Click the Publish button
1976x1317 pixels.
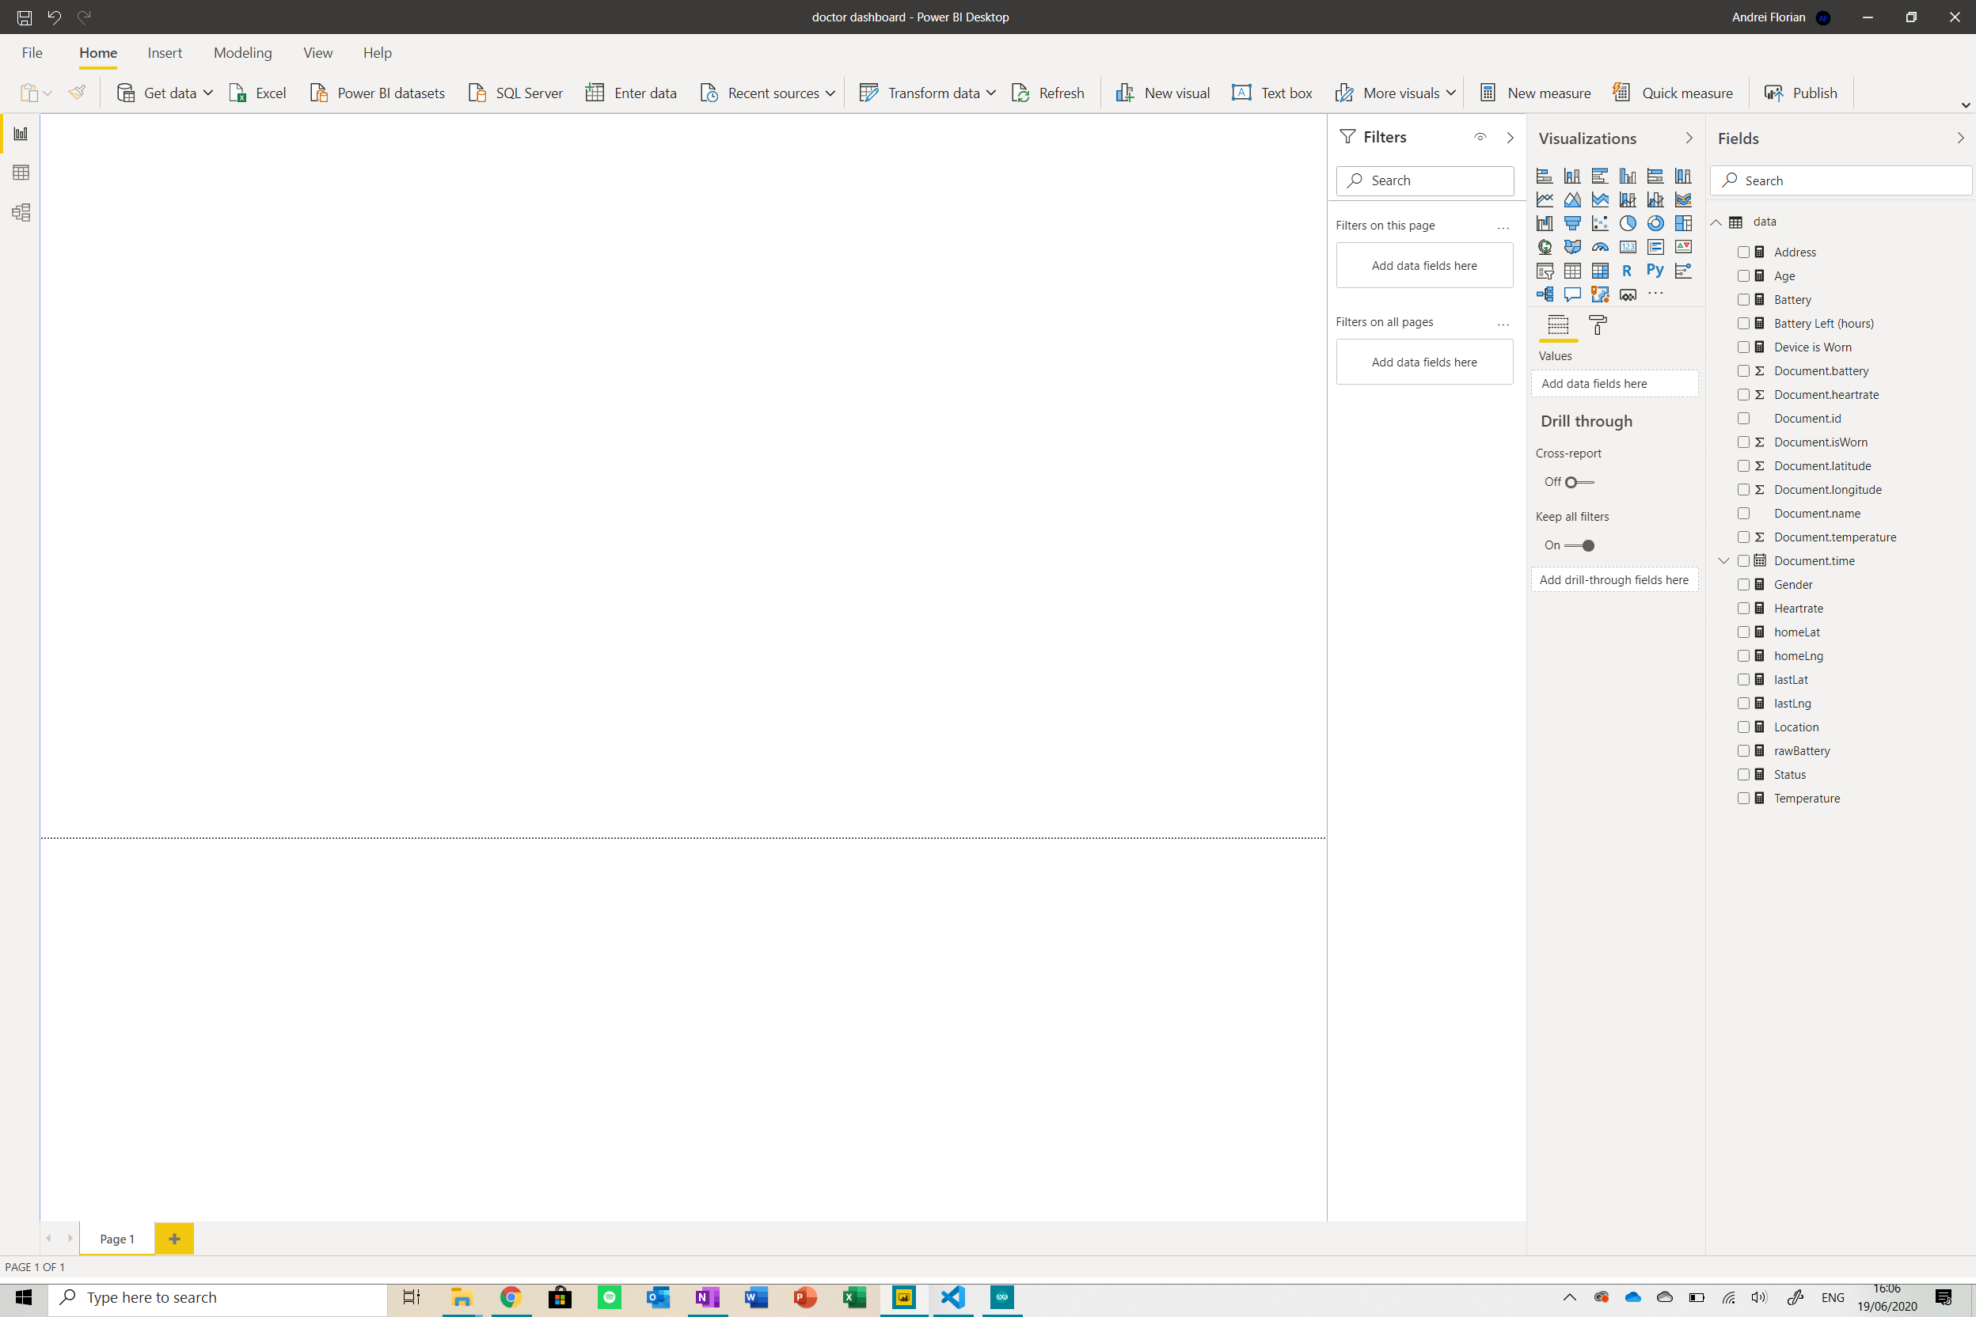pos(1801,93)
